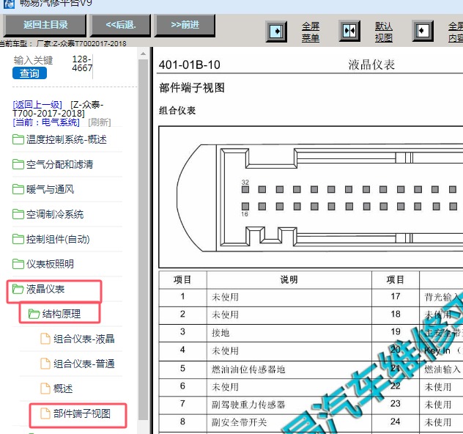Click folder icon beside 仪表板照明
This screenshot has height=434, width=463.
[18, 264]
